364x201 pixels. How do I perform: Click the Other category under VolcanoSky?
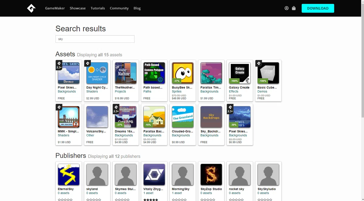90,136
